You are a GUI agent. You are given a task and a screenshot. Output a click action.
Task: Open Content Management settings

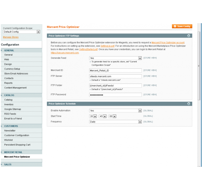[x=21, y=88]
